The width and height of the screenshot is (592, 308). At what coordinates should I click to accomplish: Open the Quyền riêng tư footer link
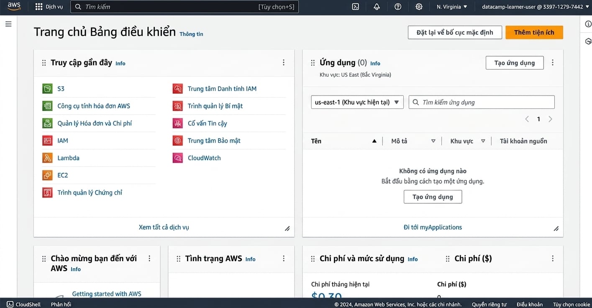tap(489, 304)
